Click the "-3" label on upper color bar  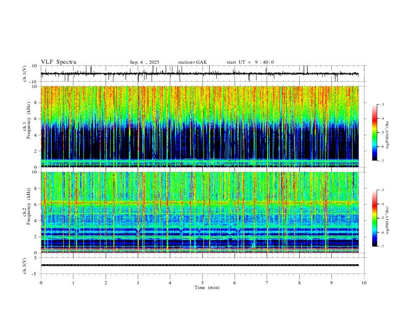(x=382, y=104)
